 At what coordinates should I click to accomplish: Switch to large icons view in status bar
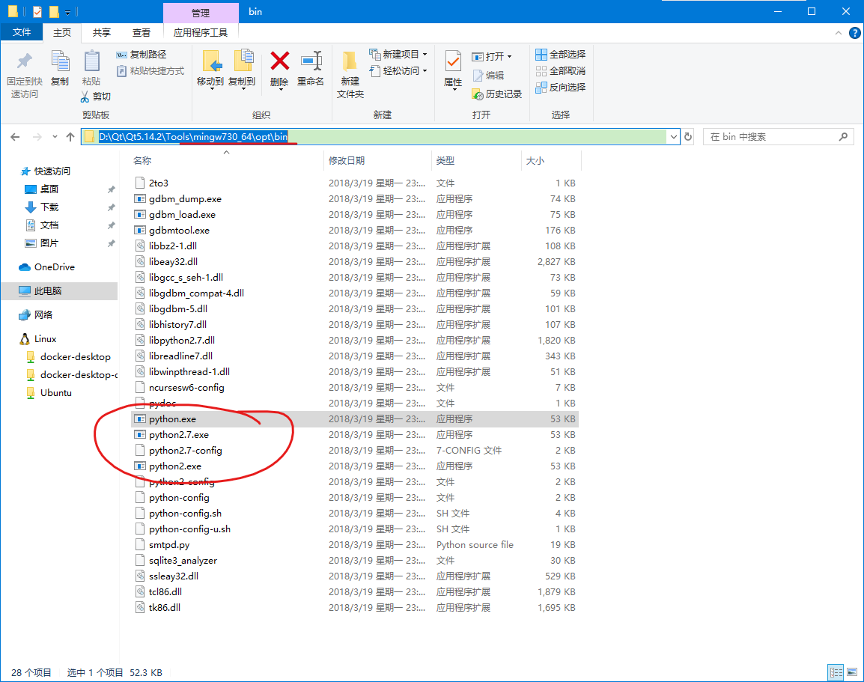point(851,672)
